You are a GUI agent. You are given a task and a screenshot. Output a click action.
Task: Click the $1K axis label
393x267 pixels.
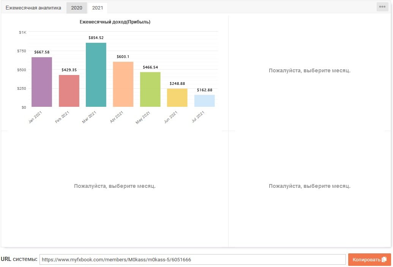pyautogui.click(x=22, y=32)
